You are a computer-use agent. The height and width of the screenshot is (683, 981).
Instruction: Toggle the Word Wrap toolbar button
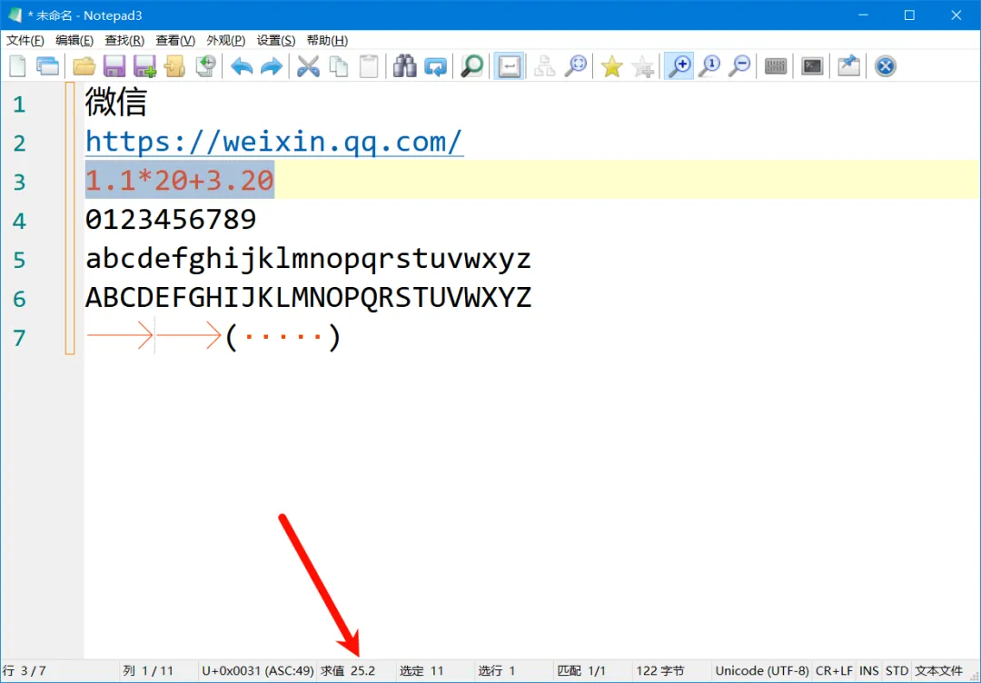pos(509,66)
